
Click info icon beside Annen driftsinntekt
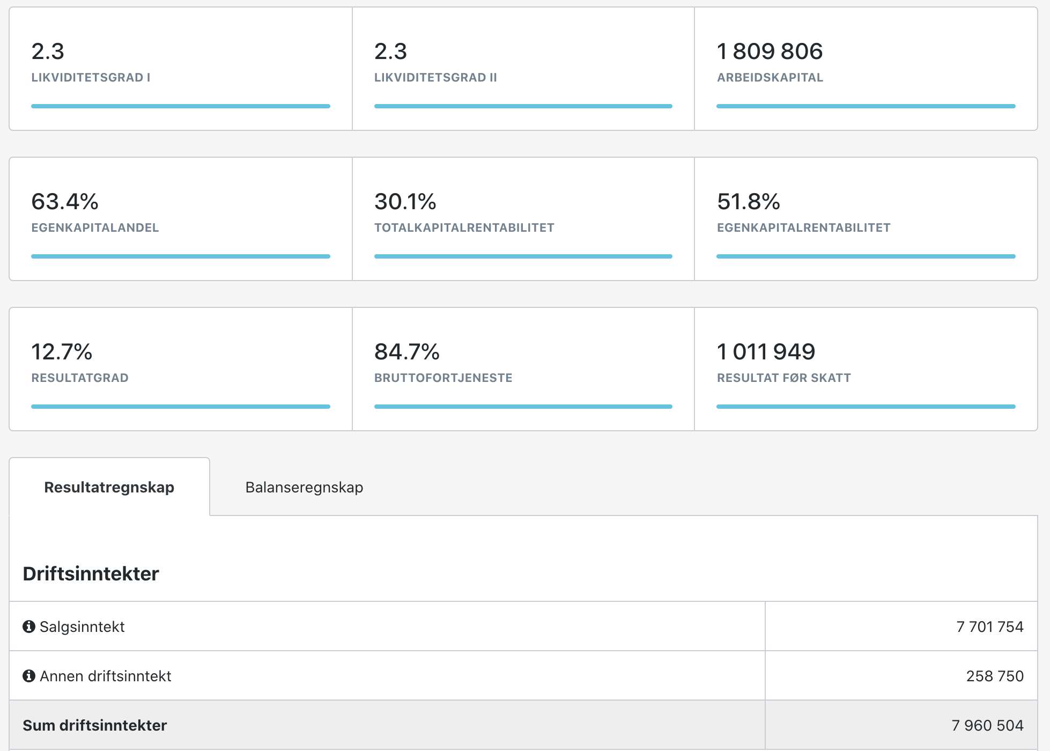29,676
